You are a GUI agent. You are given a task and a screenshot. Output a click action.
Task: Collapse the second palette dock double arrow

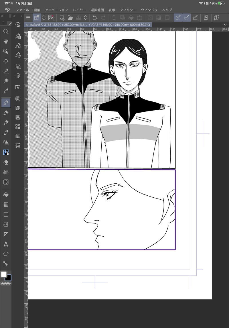click(x=14, y=16)
